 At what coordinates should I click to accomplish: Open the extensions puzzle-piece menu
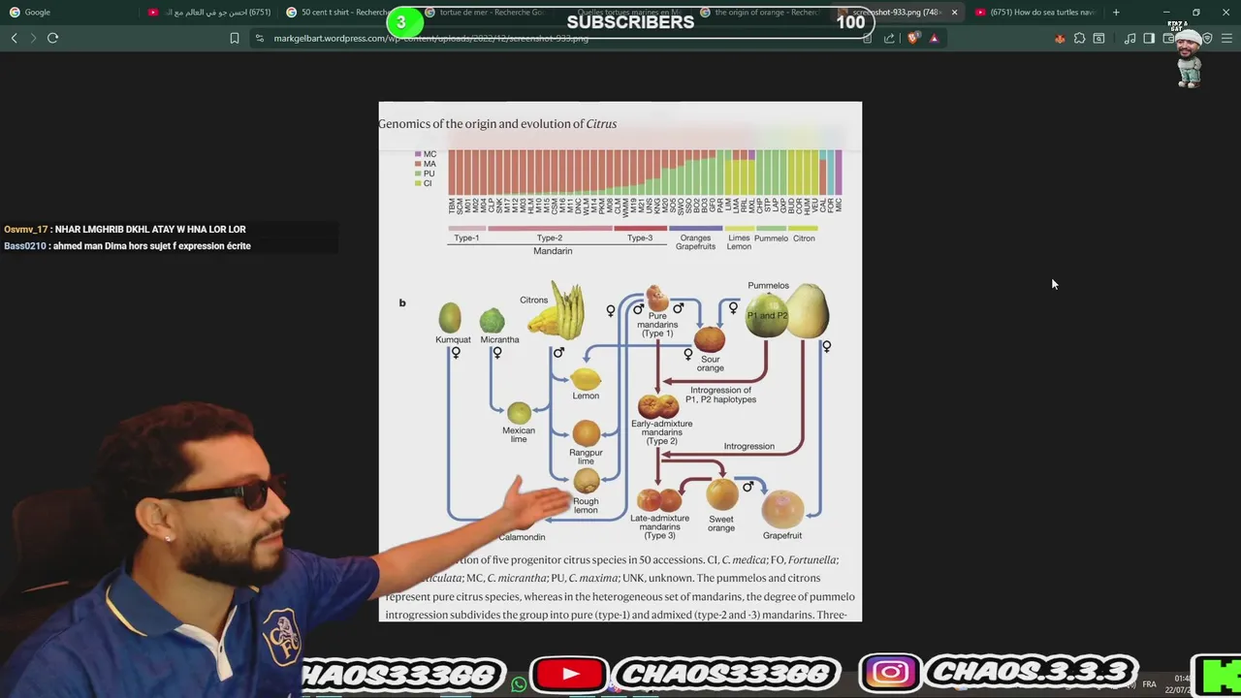(x=1079, y=38)
